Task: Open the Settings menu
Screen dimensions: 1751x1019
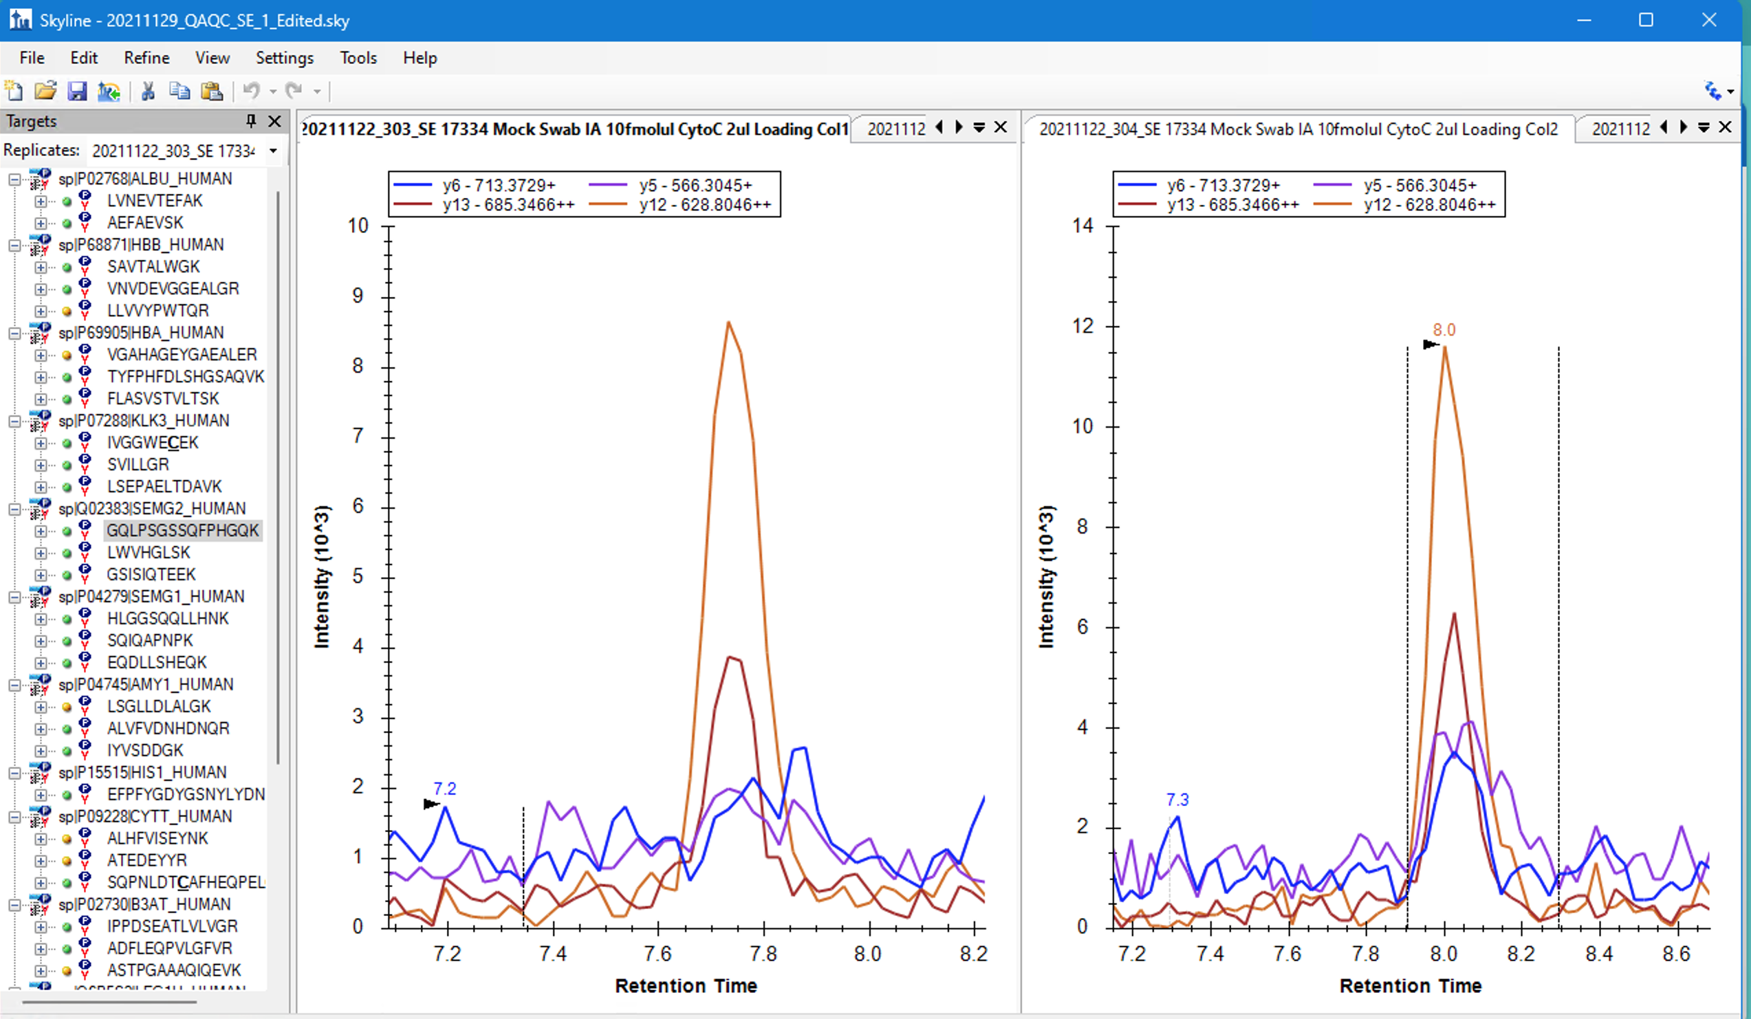Action: (x=284, y=58)
